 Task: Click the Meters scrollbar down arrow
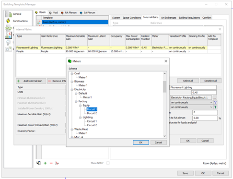click(164, 136)
